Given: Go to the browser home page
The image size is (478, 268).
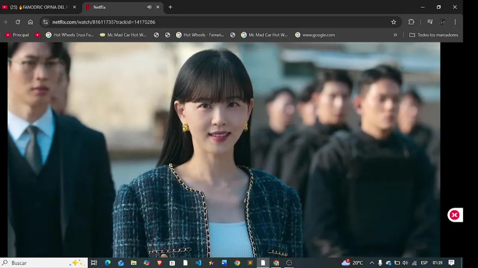Looking at the screenshot, I should [31, 22].
